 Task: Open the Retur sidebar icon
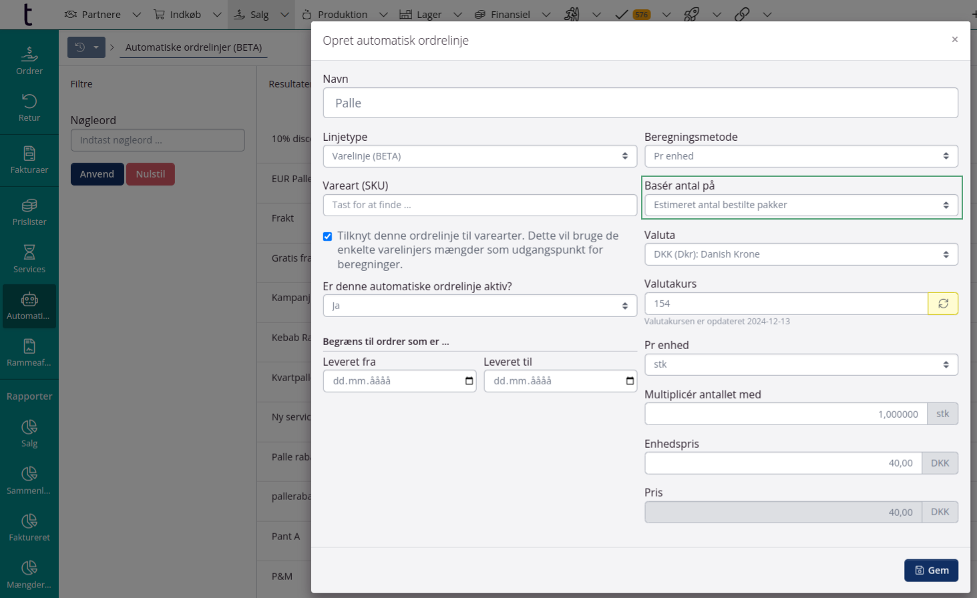tap(29, 107)
